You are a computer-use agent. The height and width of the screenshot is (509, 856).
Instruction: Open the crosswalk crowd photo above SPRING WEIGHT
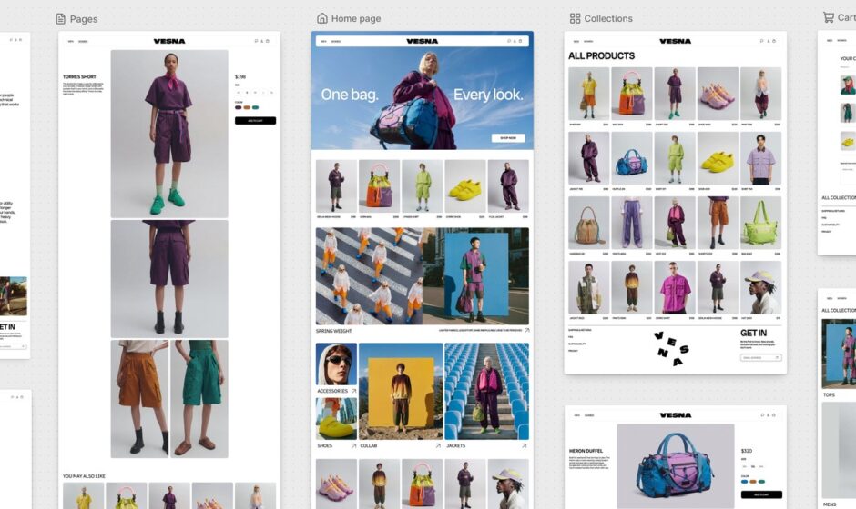pos(369,276)
